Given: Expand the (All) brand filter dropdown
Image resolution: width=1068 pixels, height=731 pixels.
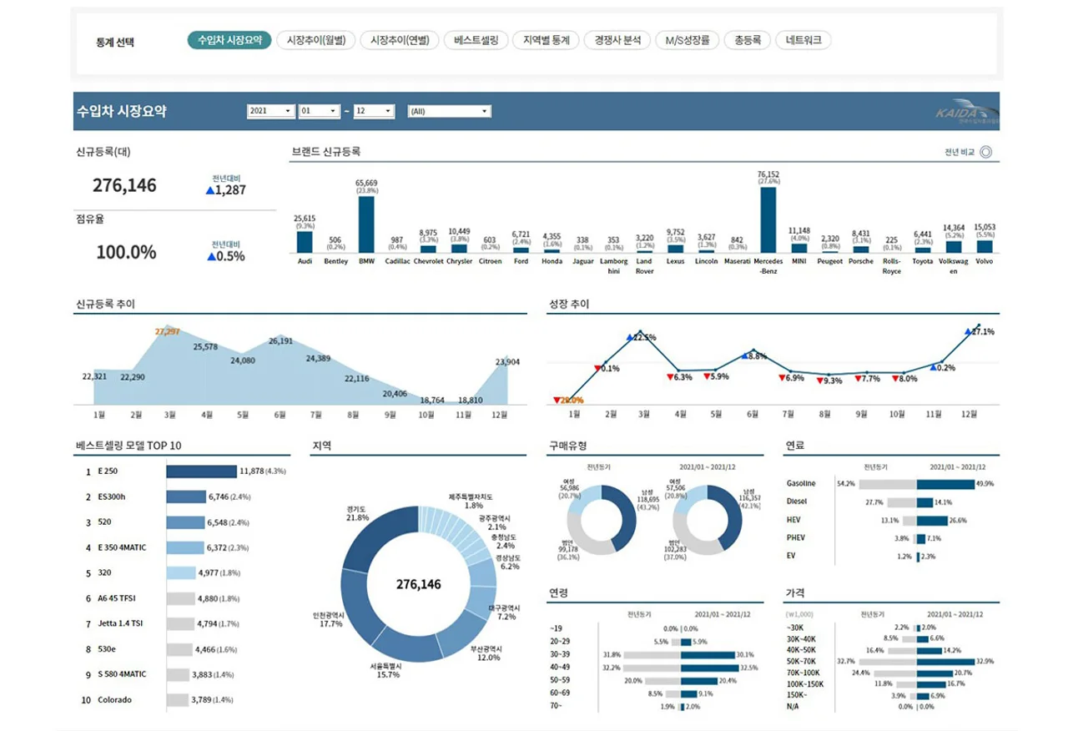Looking at the screenshot, I should pyautogui.click(x=450, y=111).
